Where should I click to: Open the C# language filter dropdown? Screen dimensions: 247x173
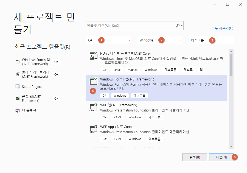[109, 40]
